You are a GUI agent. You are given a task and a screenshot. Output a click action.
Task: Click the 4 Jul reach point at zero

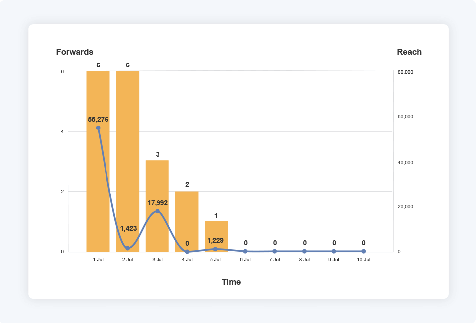click(x=187, y=252)
